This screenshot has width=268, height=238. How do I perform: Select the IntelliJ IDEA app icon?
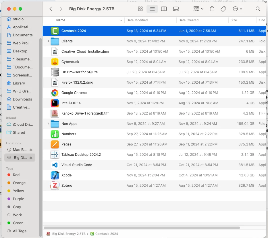coord(55,103)
